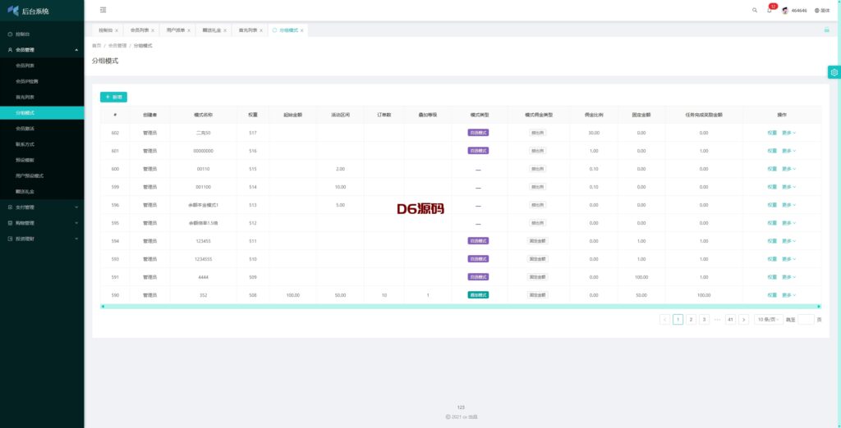Open page size dropdown 10 条/页
The width and height of the screenshot is (841, 428).
click(x=769, y=319)
